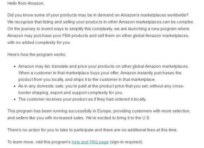The height and width of the screenshot is (148, 204).
Task: Click the 'Here's how the program works' heading
Action: coord(37,55)
